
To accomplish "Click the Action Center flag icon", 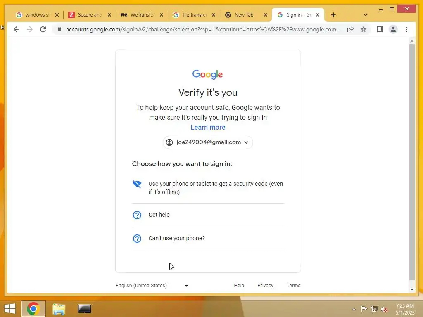I will (x=364, y=309).
